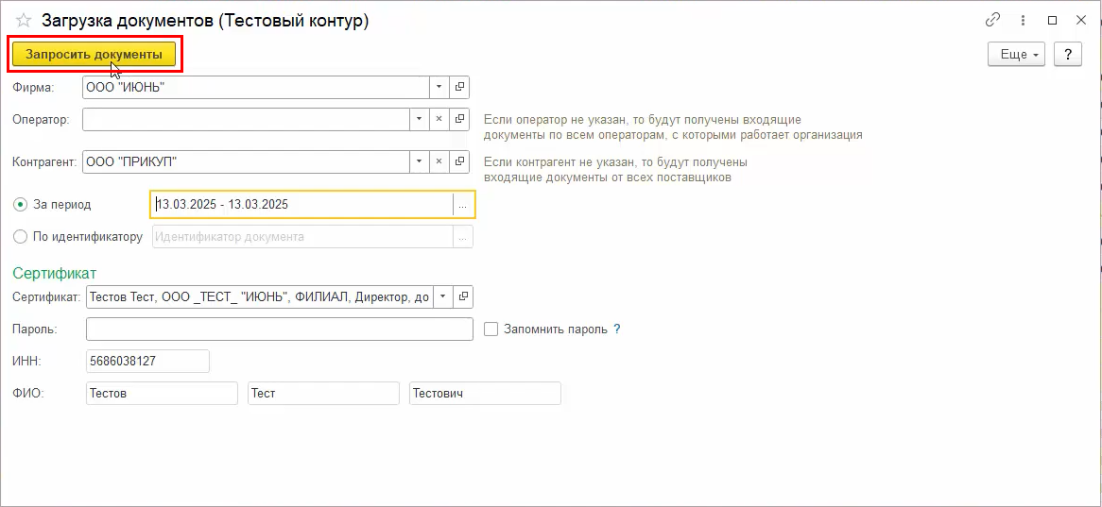Screen dimensions: 1102x507
Task: Expand the Контрагент dropdown list
Action: pos(420,161)
